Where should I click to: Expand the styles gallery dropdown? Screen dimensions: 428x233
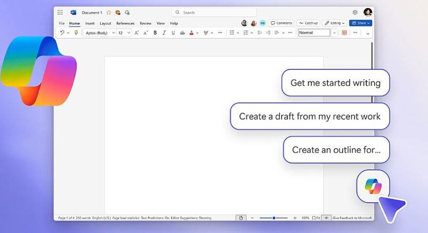335,33
